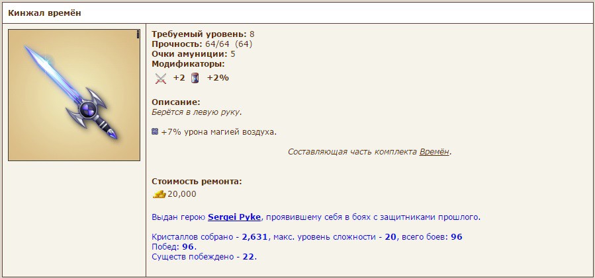This screenshot has height=278, width=595.
Task: Click the small info mark on dagger image
Action: point(138,35)
